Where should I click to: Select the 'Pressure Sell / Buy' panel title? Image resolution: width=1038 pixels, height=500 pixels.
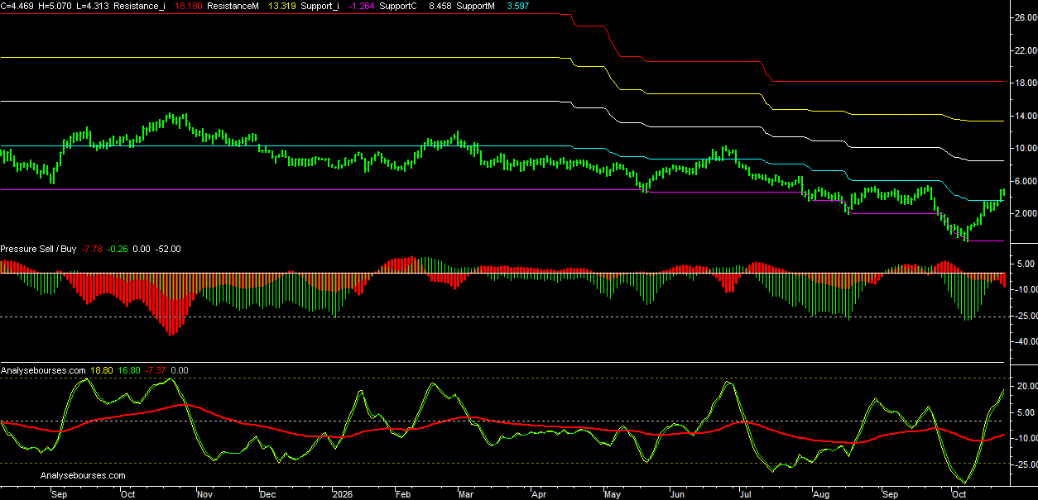pos(38,249)
